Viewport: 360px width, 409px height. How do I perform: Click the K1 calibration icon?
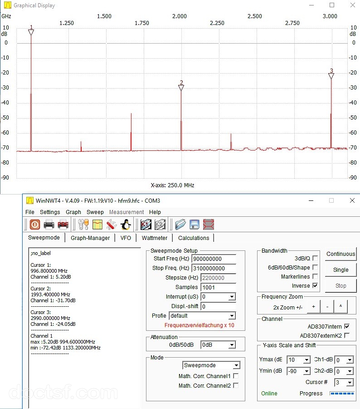146,224
